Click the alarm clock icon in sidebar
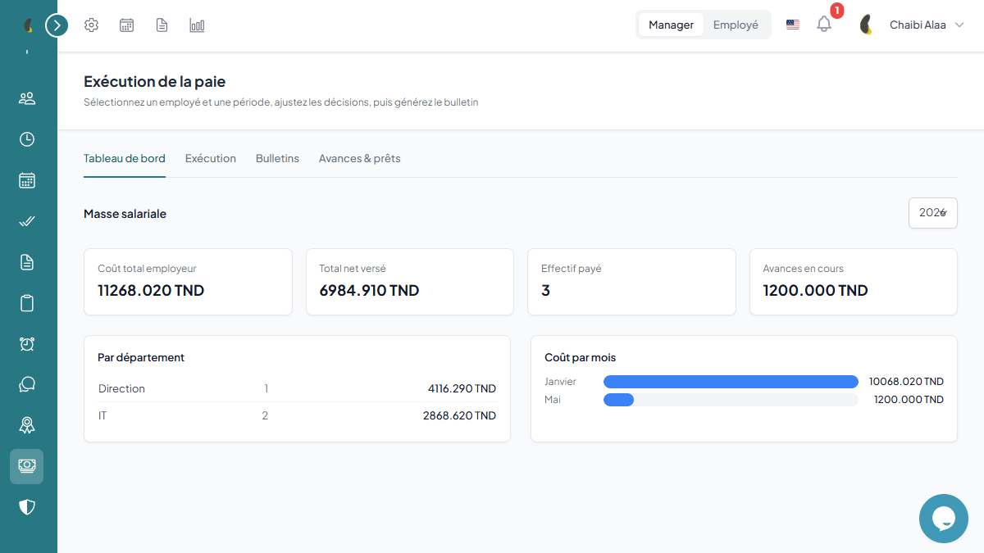Screen dimensions: 984x553 tap(27, 344)
